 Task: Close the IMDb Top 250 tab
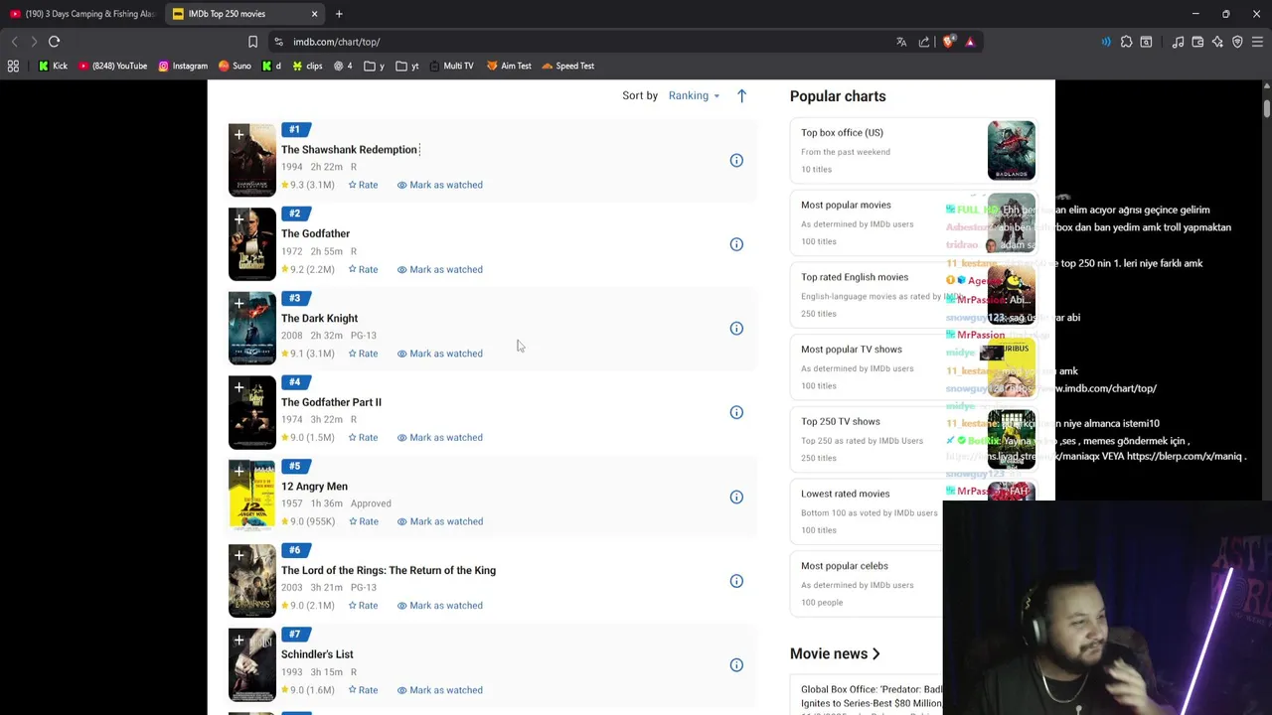tap(314, 14)
